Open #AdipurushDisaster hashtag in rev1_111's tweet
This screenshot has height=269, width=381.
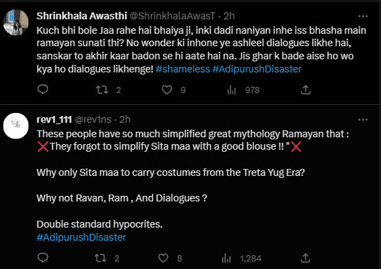(81, 237)
